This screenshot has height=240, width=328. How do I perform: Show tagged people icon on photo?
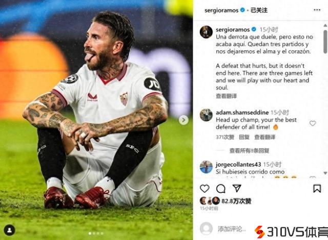click(x=9, y=230)
